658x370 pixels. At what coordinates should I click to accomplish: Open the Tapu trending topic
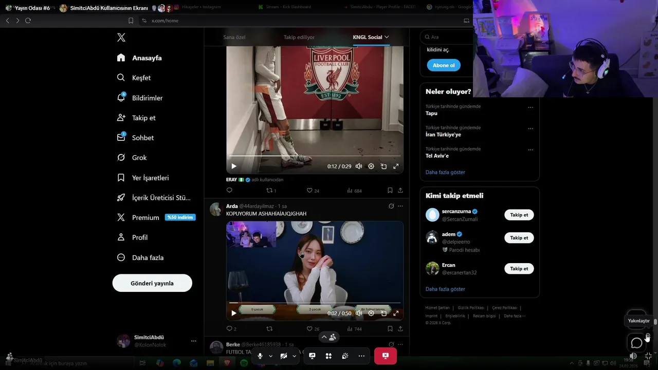(x=431, y=113)
